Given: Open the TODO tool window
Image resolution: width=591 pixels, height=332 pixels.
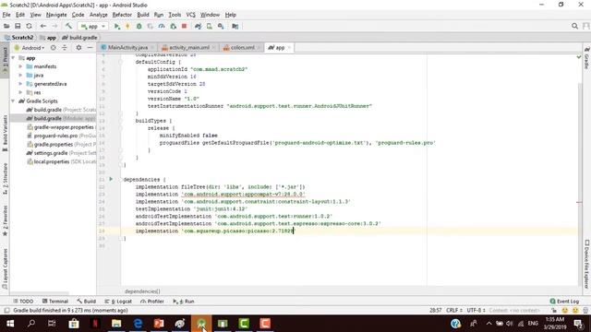Looking at the screenshot, I should coord(23,302).
